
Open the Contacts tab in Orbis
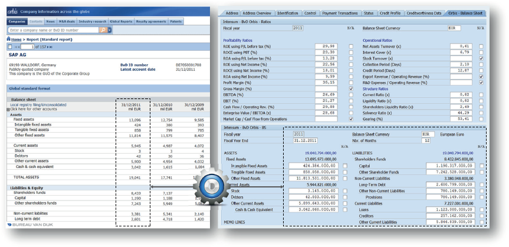click(x=36, y=21)
